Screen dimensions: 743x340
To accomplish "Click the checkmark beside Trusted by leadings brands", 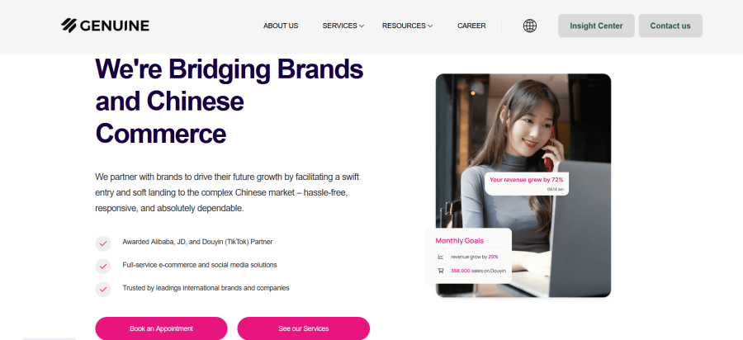I will click(103, 290).
